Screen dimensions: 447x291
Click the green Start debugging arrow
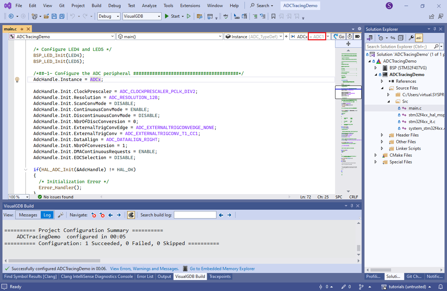point(166,16)
